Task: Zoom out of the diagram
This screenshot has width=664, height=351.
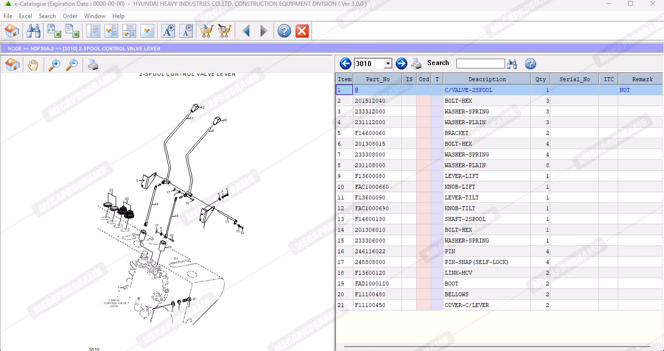Action: [x=72, y=65]
